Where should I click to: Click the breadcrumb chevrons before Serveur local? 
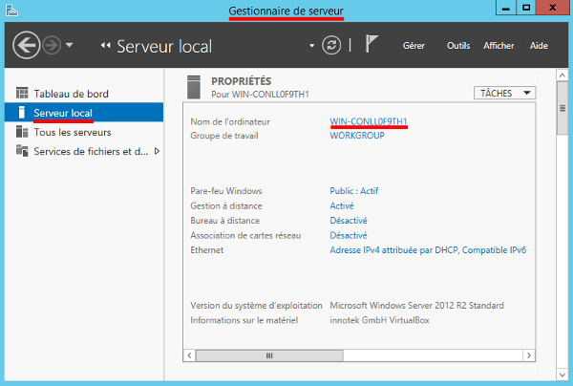[x=106, y=46]
